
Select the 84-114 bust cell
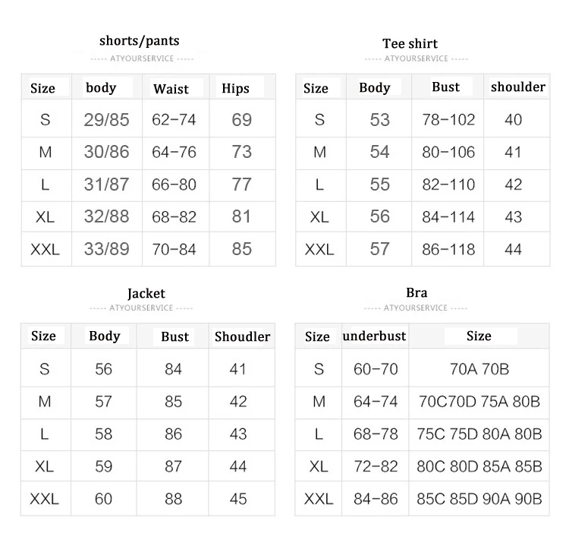[x=448, y=217]
